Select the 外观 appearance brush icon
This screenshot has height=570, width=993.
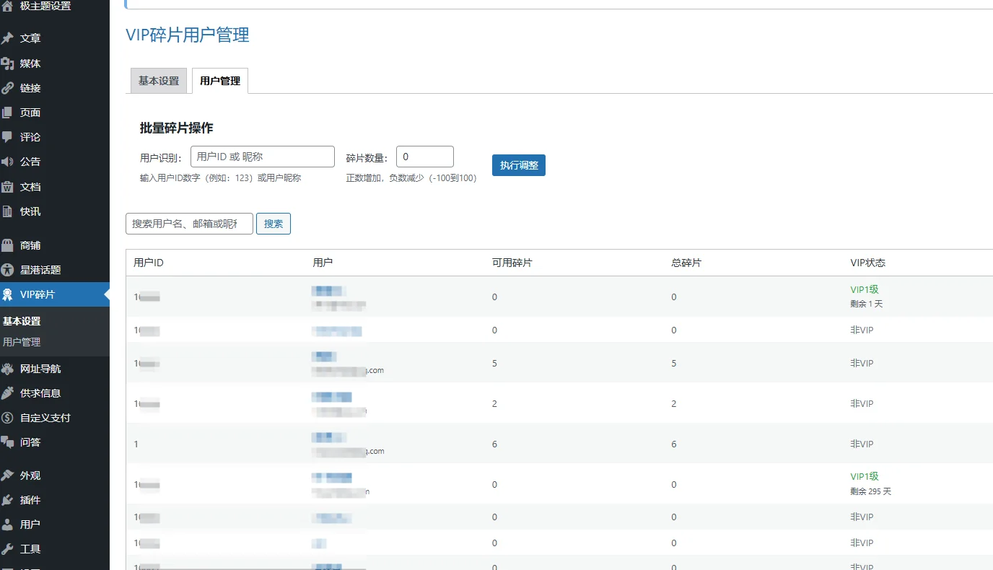pos(8,475)
